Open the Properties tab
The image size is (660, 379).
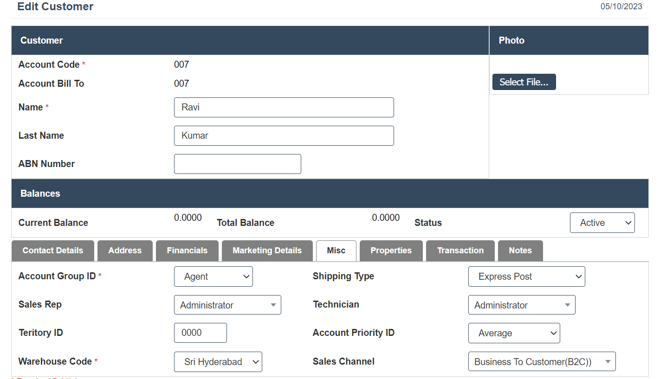pos(391,251)
